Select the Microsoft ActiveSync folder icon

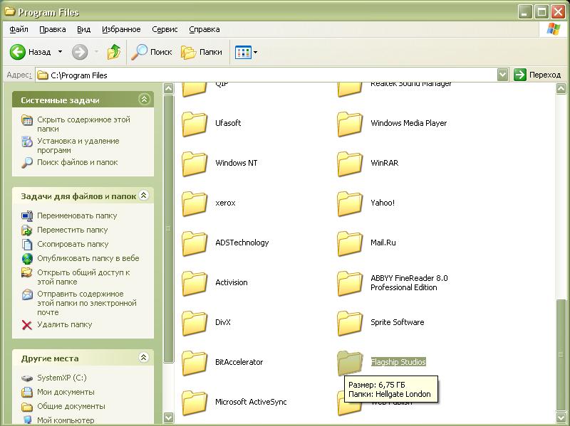[195, 403]
